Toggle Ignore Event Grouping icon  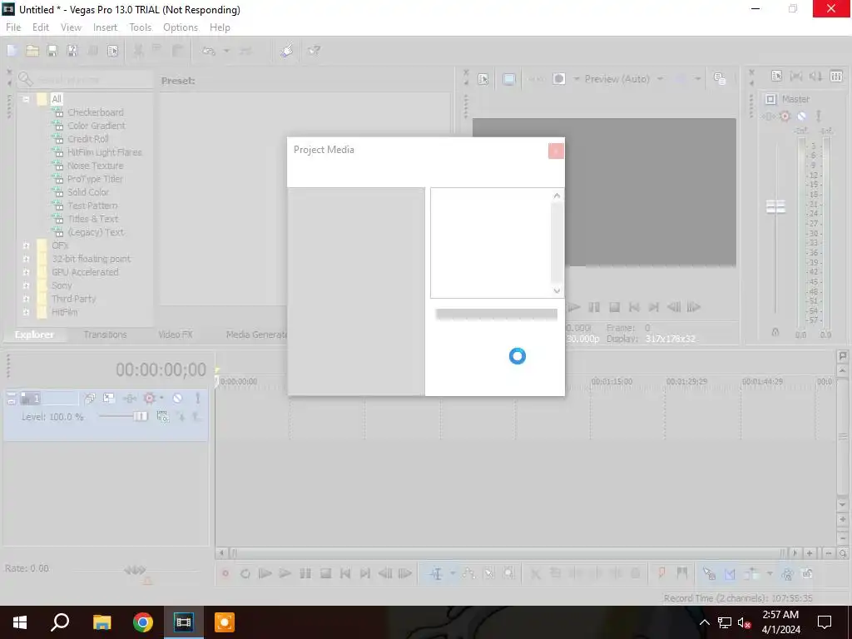(807, 573)
